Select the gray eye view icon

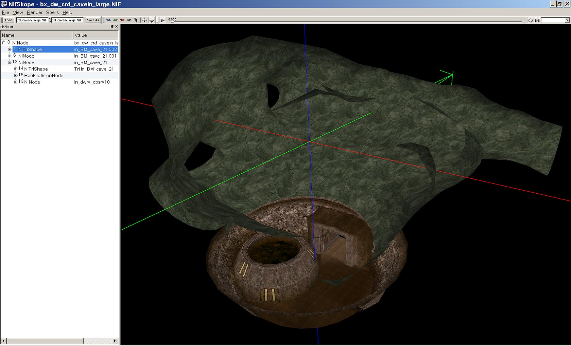[x=129, y=20]
